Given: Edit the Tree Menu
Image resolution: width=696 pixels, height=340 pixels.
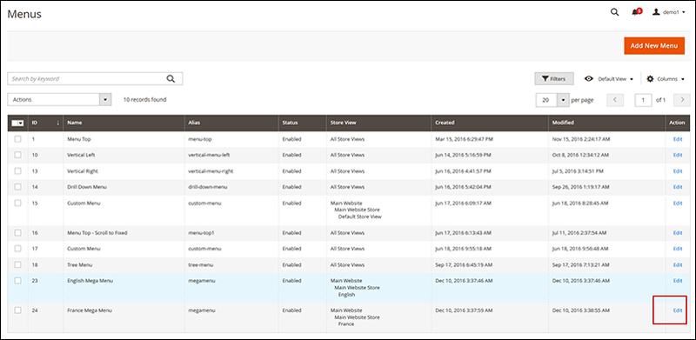Looking at the screenshot, I should coord(678,264).
